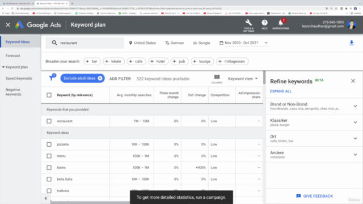Viewport: 363px width, 204px height.
Task: Select Keyword ideas in sidebar
Action: coord(18,42)
